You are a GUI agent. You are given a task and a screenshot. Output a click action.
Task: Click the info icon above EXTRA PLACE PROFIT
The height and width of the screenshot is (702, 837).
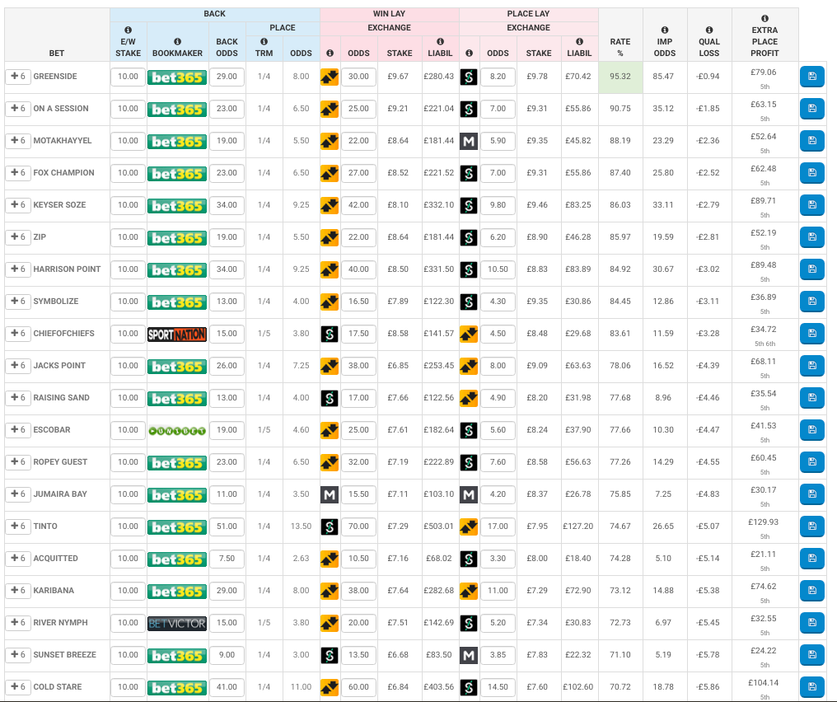(x=765, y=18)
